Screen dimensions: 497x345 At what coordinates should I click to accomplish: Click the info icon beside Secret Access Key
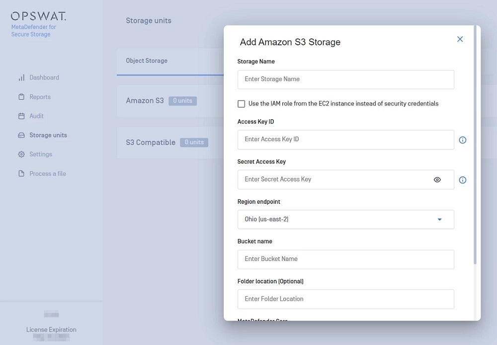(x=463, y=180)
